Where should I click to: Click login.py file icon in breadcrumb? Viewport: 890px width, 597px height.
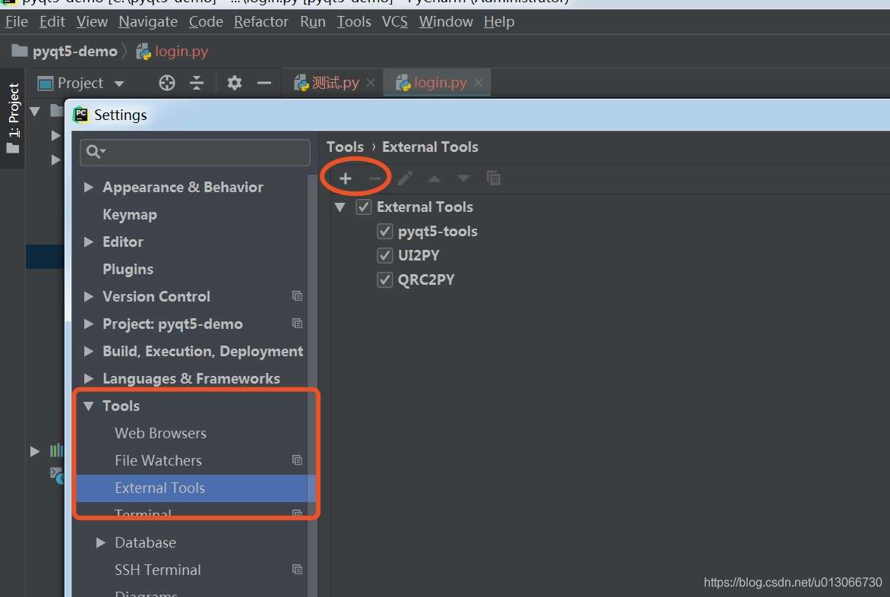[x=143, y=51]
